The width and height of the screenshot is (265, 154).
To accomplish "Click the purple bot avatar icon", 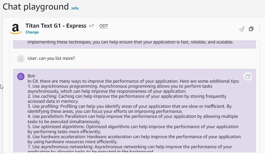I will pos(21,76).
